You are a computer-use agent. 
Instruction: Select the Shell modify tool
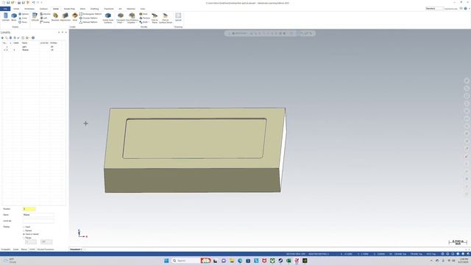click(144, 14)
